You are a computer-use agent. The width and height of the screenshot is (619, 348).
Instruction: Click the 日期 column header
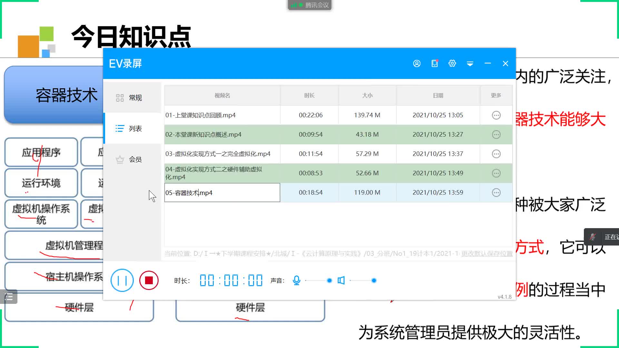tap(438, 95)
